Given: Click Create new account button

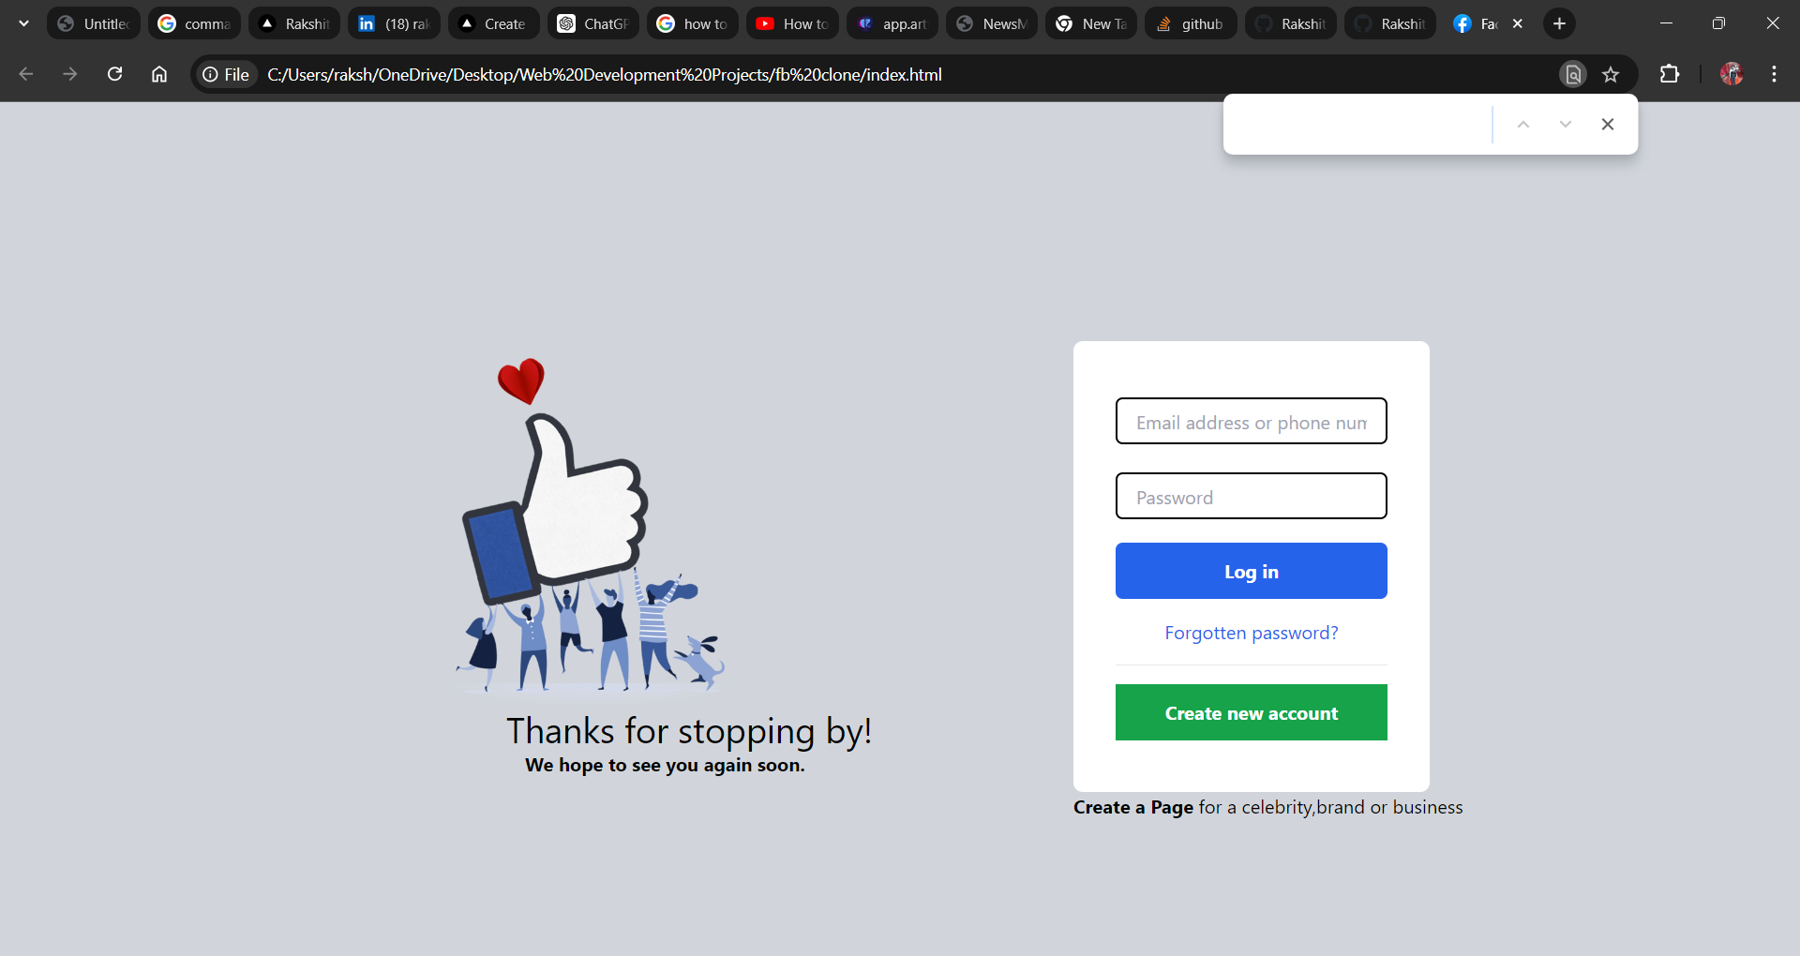Looking at the screenshot, I should click(1252, 712).
